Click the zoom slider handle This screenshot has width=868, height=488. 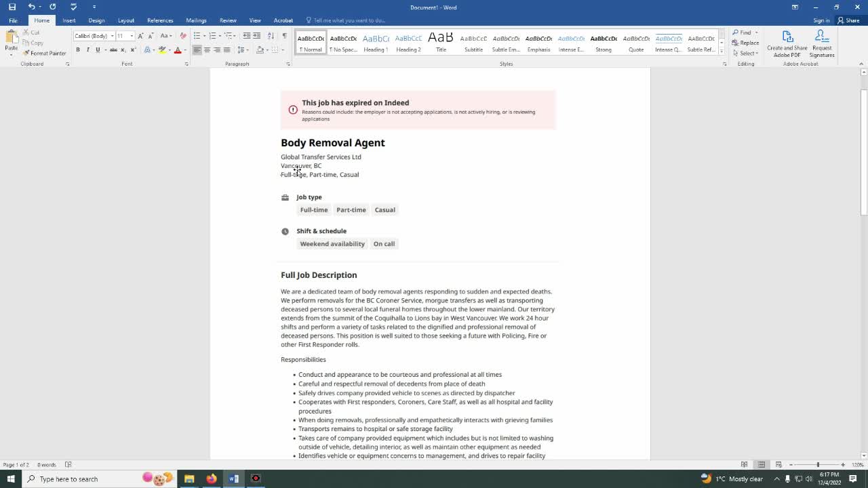818,465
